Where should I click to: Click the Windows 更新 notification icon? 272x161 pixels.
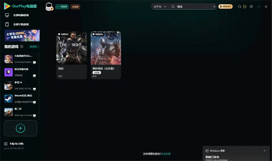coord(207,151)
